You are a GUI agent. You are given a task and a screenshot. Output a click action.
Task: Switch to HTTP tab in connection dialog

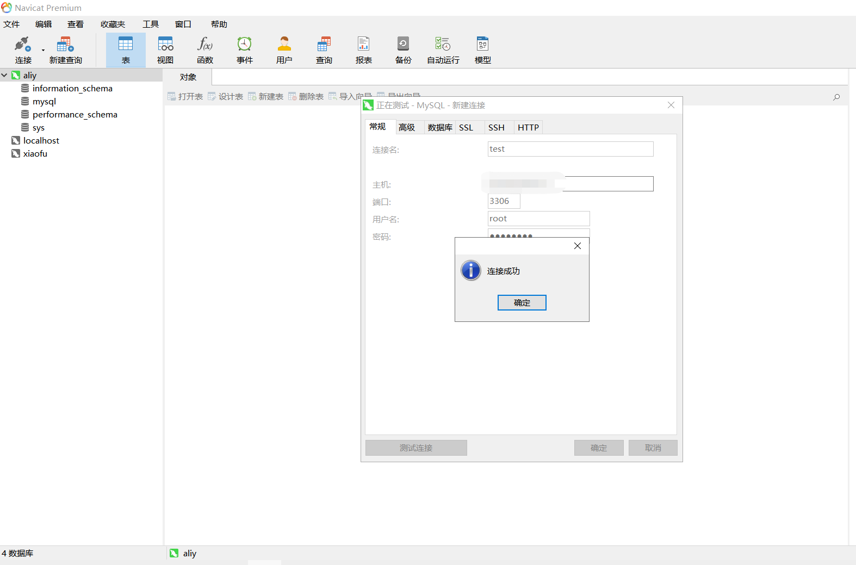pyautogui.click(x=528, y=127)
